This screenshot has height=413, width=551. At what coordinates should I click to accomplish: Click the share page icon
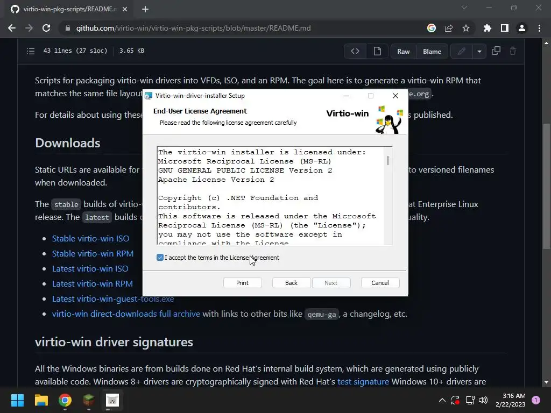click(x=449, y=28)
